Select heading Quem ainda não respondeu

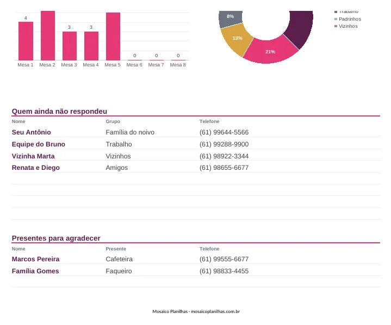[x=59, y=112]
